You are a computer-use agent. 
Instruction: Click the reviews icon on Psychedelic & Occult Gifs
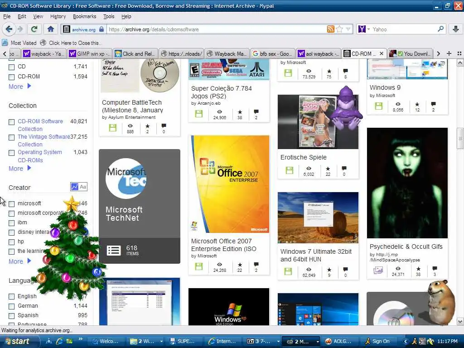(x=435, y=269)
